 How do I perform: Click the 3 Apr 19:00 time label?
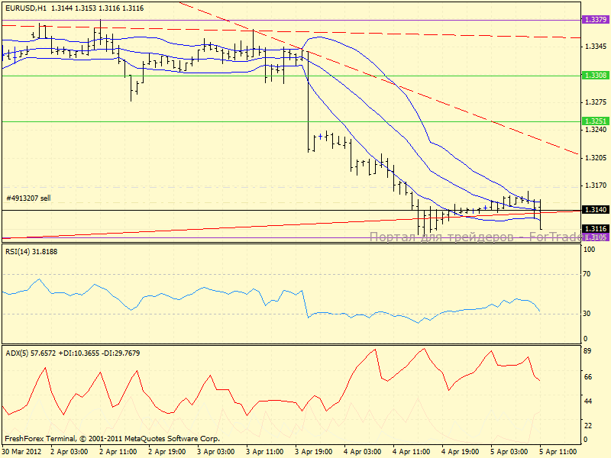pyautogui.click(x=313, y=452)
